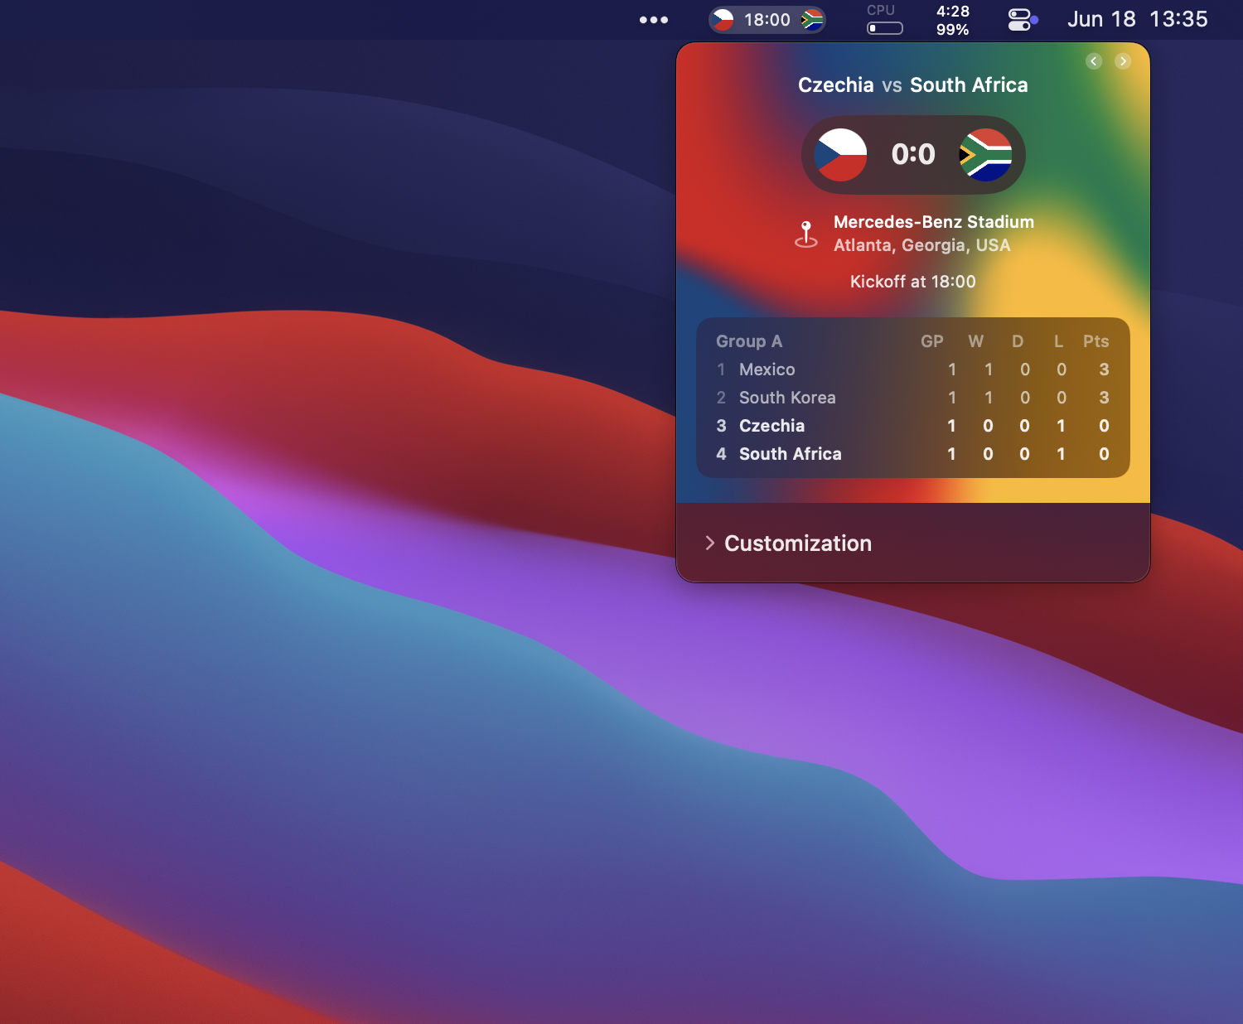Click the South Africa flag in the menu bar widget

tap(812, 20)
